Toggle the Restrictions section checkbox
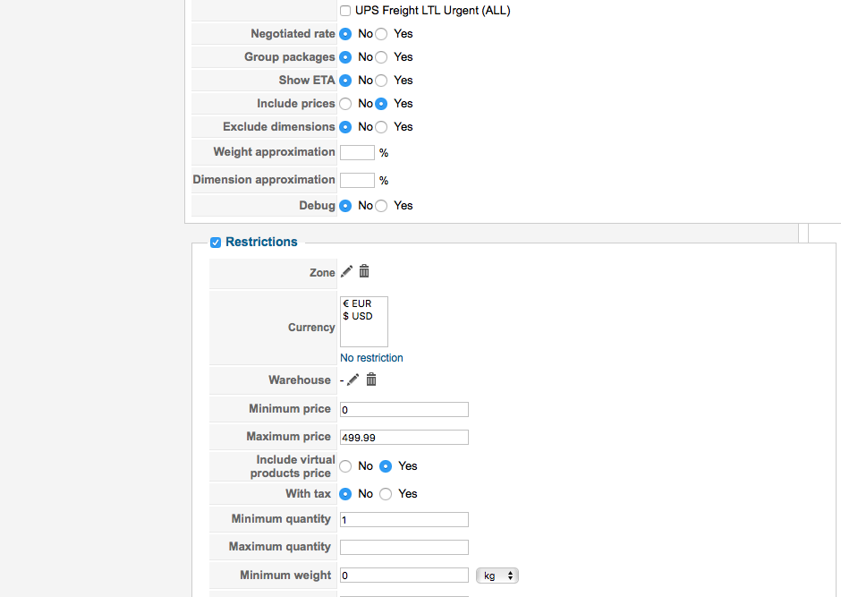Viewport: 841px width, 597px height. 216,243
